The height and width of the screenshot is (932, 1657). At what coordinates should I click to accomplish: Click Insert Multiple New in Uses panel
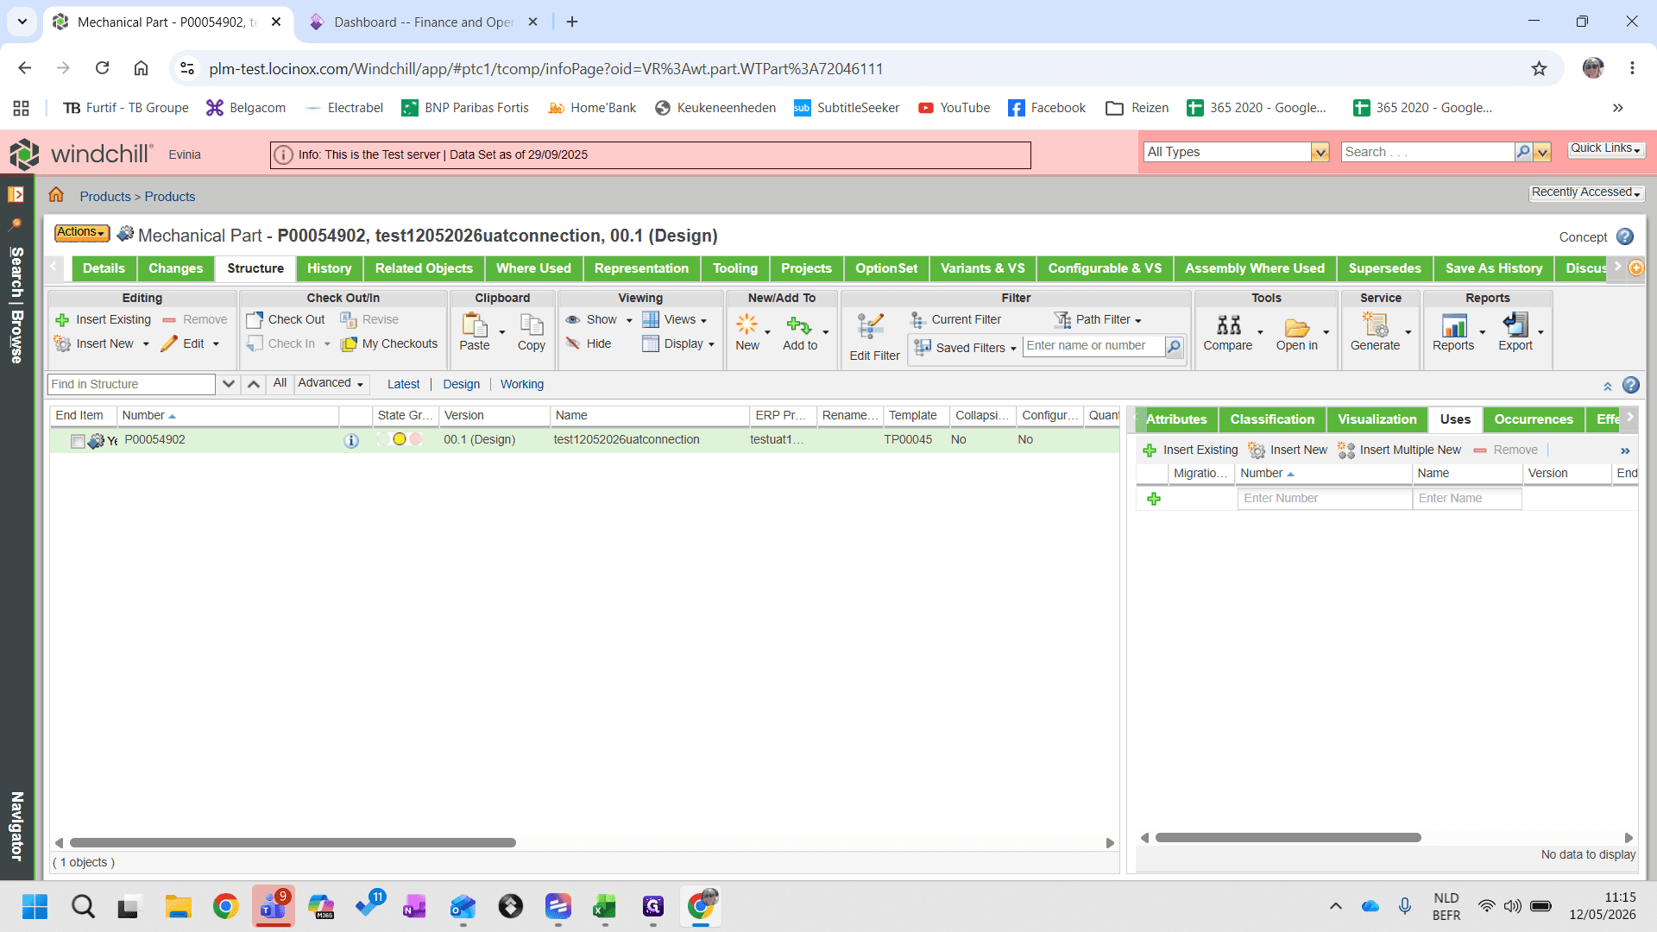pyautogui.click(x=1399, y=450)
